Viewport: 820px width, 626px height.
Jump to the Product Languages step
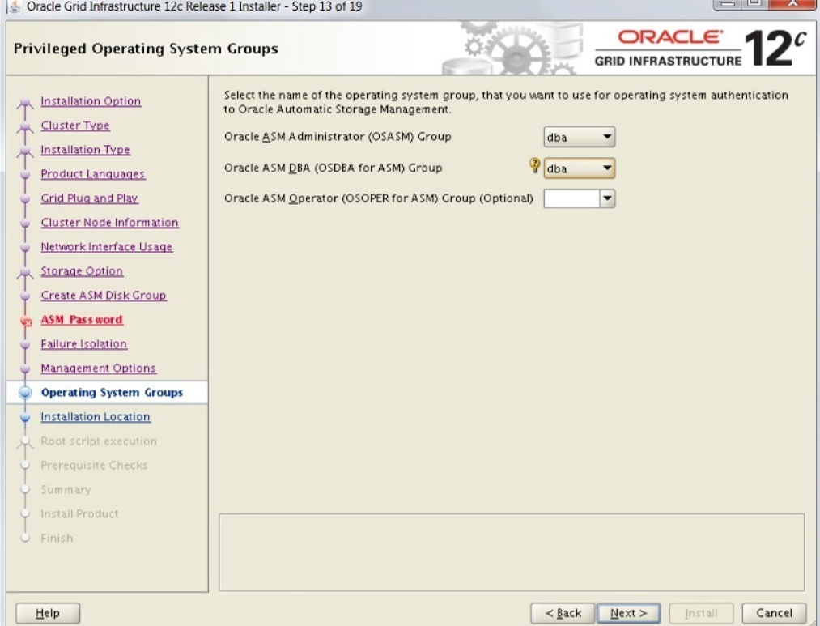click(x=93, y=174)
